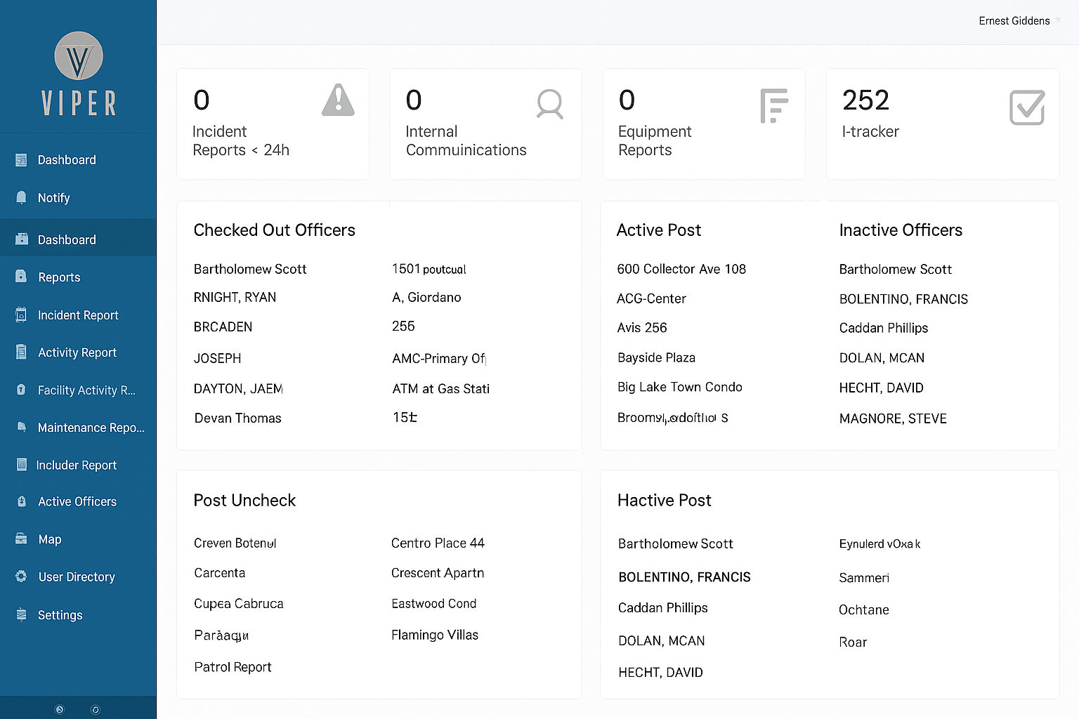Click the Internal Communications magnifier icon

click(549, 104)
